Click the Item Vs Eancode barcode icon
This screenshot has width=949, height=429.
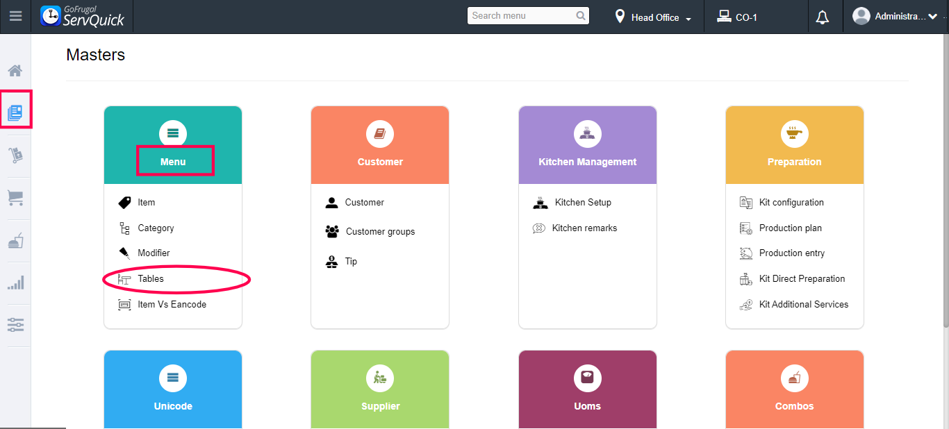point(124,304)
